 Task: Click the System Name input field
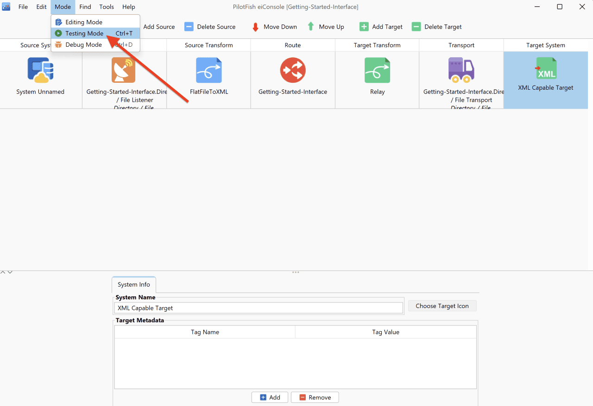click(x=259, y=308)
